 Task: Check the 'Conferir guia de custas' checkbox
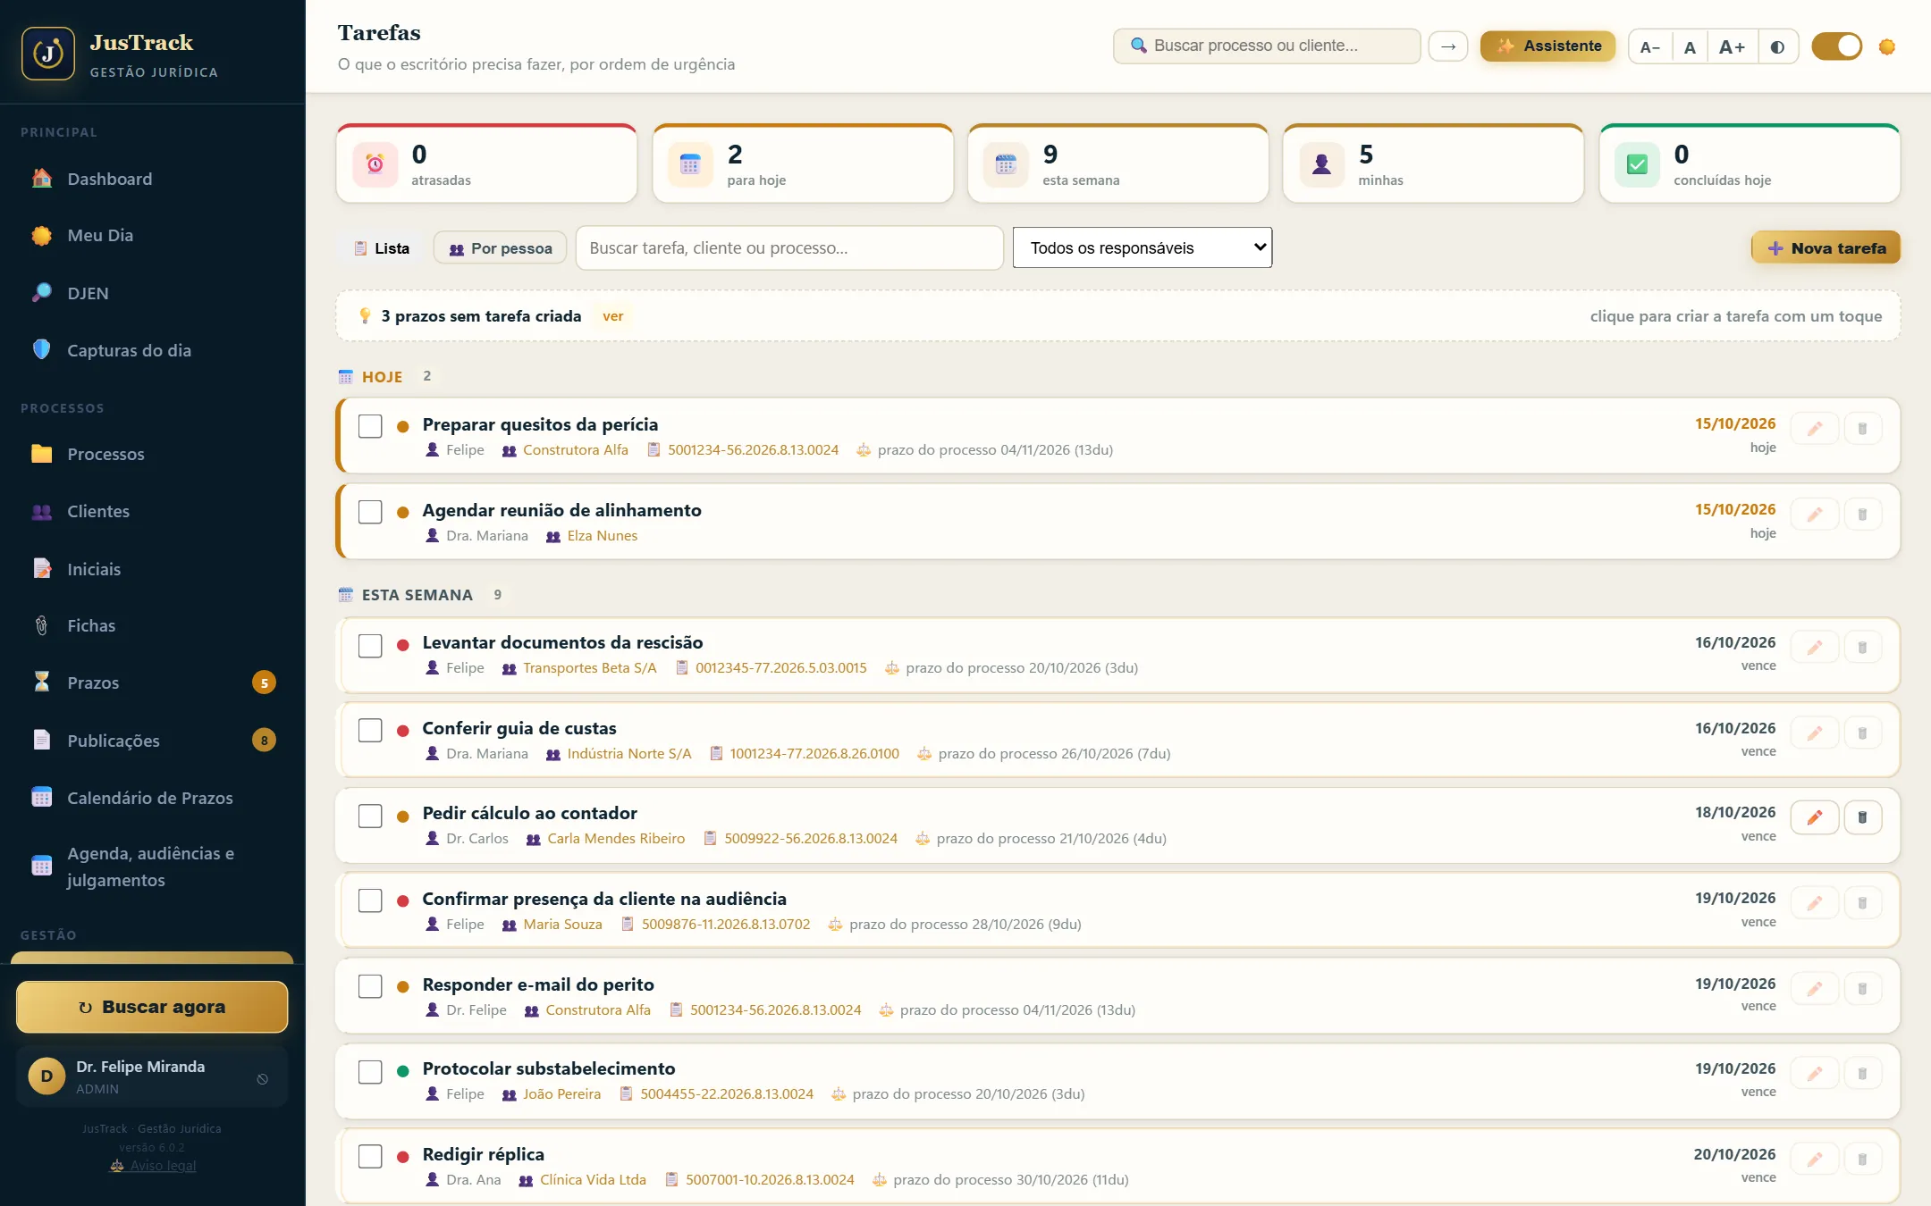[370, 730]
